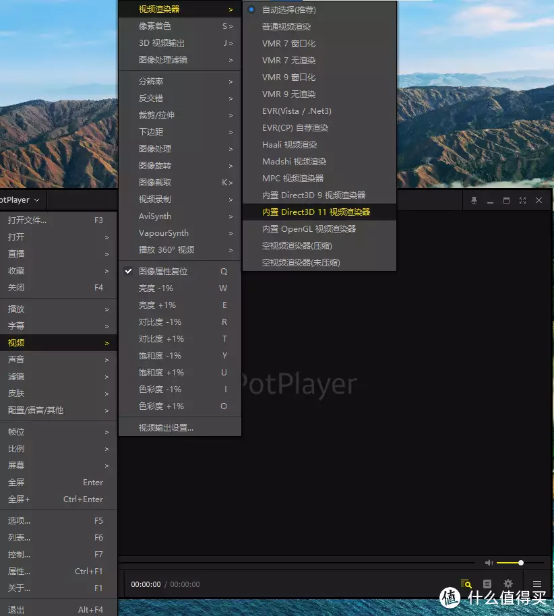Image resolution: width=554 pixels, height=616 pixels.
Task: Toggle 图像属性复位 checked item
Action: pyautogui.click(x=180, y=272)
